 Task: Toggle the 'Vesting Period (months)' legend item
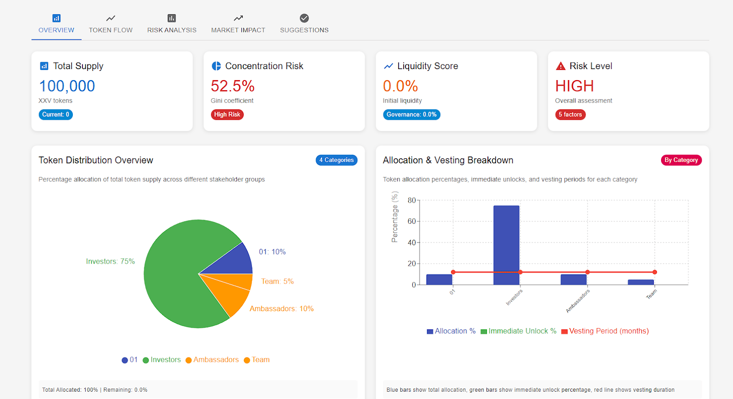tap(605, 331)
